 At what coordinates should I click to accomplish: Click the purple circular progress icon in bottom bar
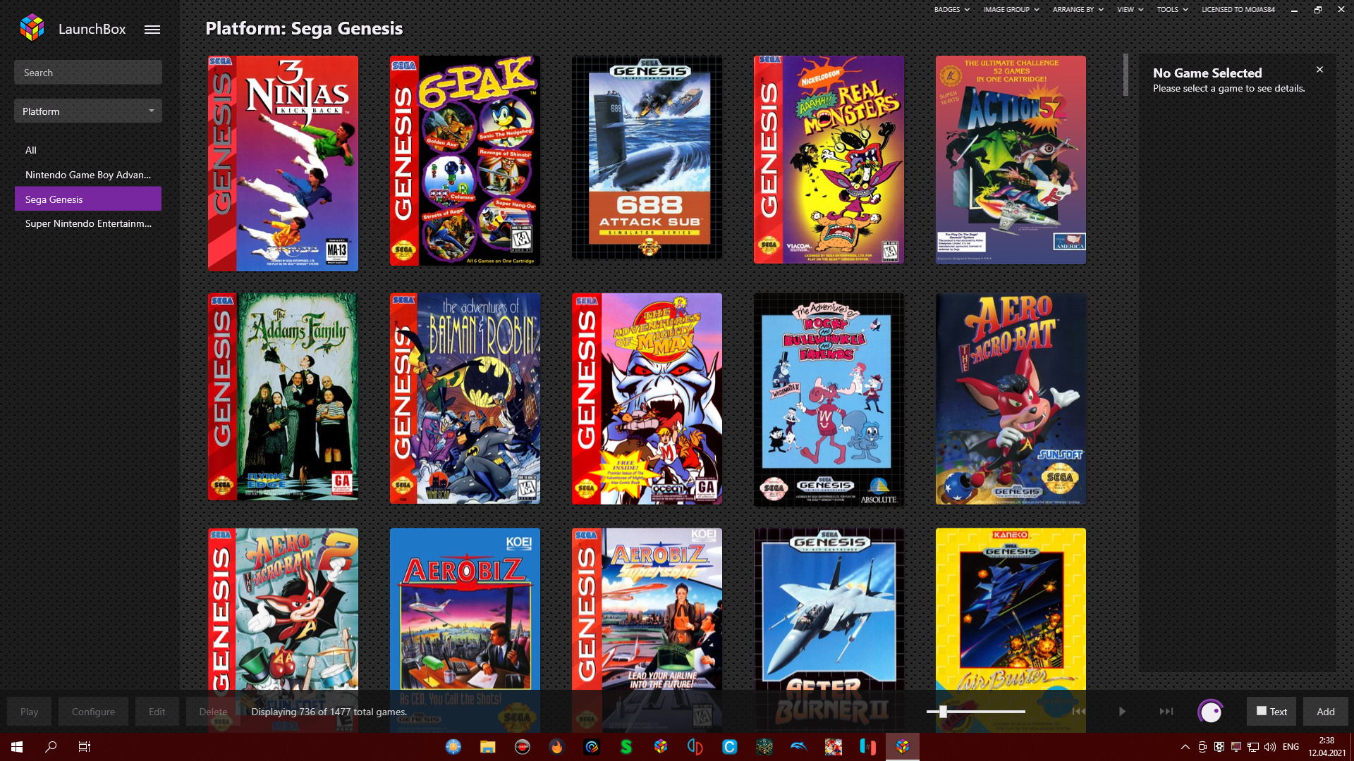(1210, 712)
